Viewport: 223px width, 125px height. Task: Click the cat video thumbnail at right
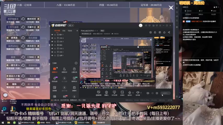click(203, 98)
